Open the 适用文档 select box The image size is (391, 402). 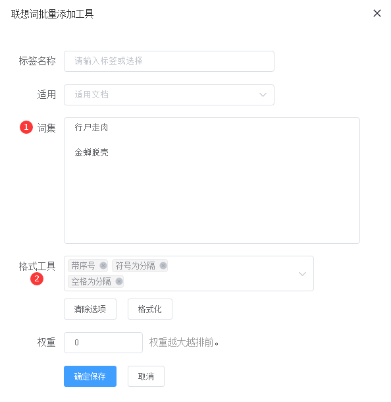click(x=169, y=95)
